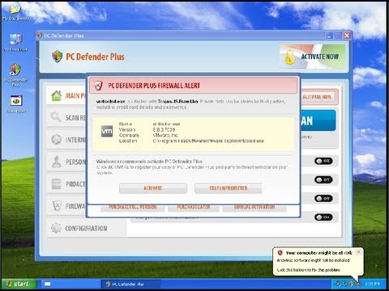Close the PC Defender Plus window
This screenshot has height=291, width=389.
tap(347, 36)
